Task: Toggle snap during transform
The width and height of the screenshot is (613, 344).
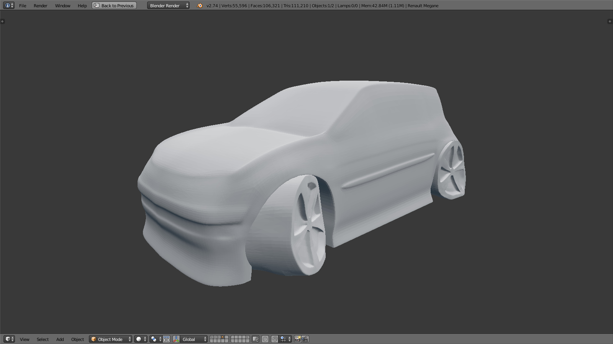Action: pos(275,339)
